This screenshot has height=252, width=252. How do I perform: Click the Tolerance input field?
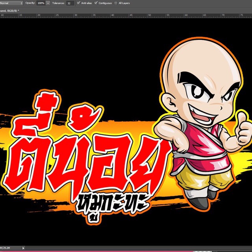pos(70,3)
